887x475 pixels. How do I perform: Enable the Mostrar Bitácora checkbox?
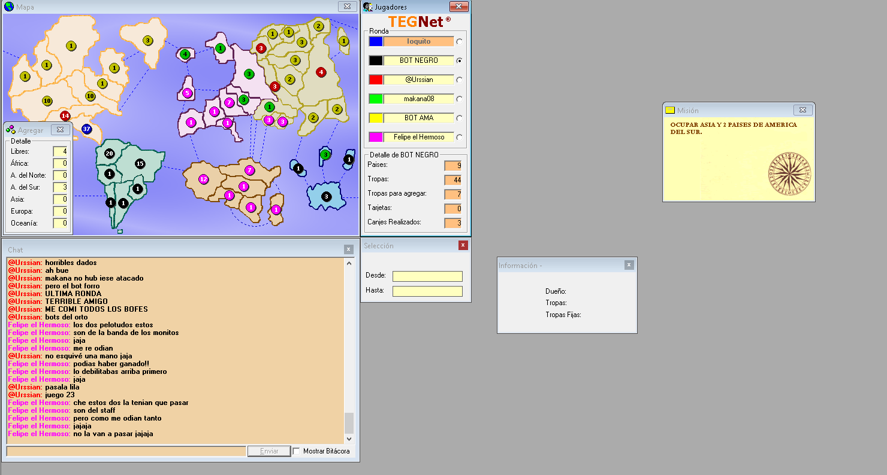click(x=296, y=451)
